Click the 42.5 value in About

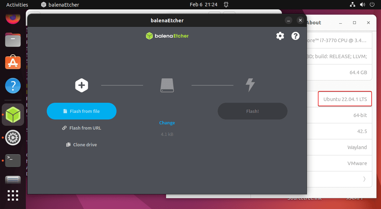pos(362,131)
